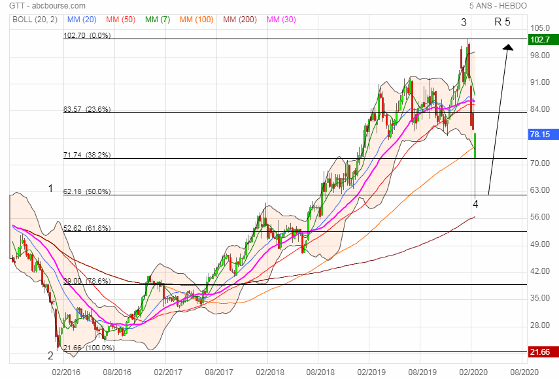Click the blue 78.15 current price tag
Screen dimensions: 559x379
[543, 135]
